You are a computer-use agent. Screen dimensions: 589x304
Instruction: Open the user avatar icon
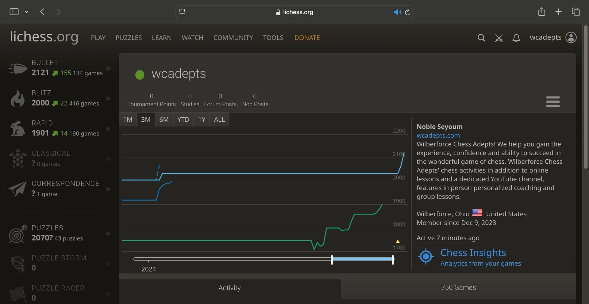tap(571, 37)
